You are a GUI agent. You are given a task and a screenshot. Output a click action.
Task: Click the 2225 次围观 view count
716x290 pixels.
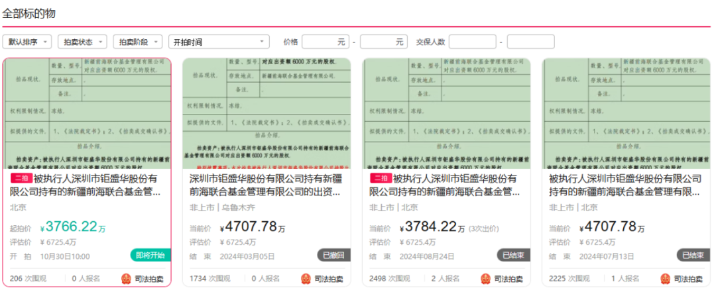[x=569, y=278]
